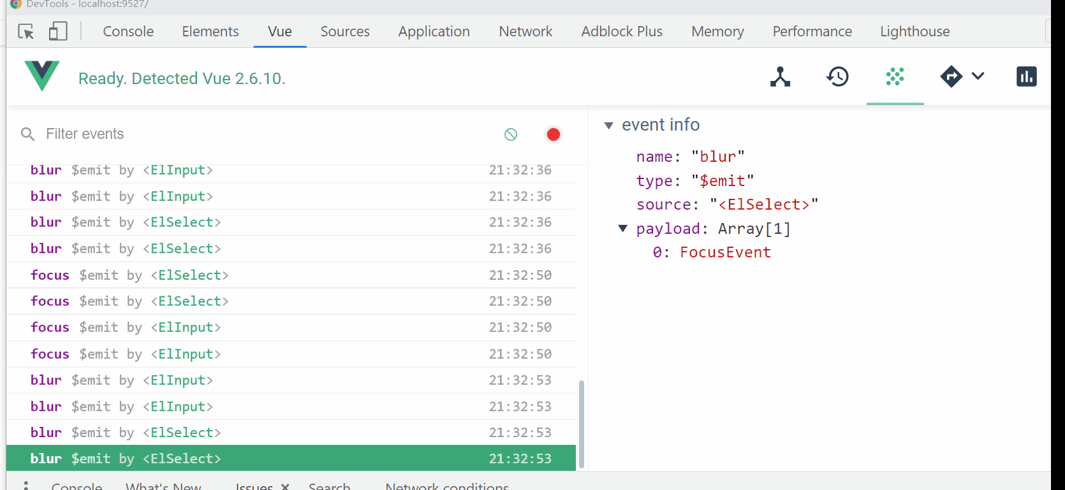Select the last focus event by ElInput
This screenshot has width=1065, height=490.
[x=291, y=354]
